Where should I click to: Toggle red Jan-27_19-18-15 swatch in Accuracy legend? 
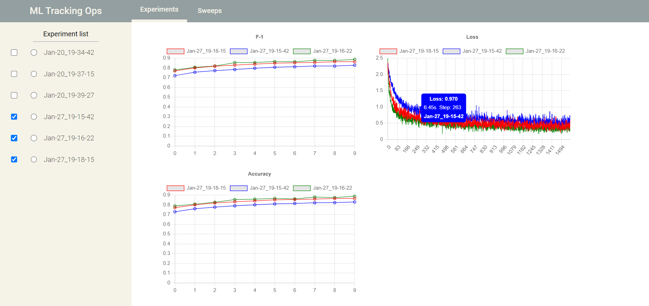pyautogui.click(x=175, y=188)
